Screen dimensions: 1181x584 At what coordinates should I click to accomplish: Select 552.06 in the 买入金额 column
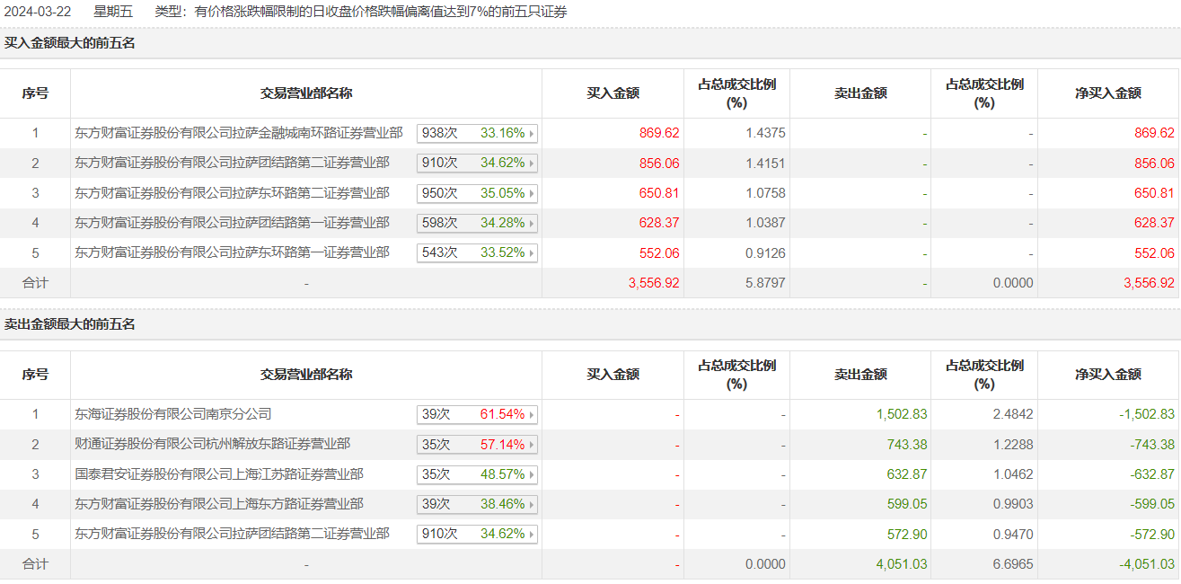tap(659, 253)
